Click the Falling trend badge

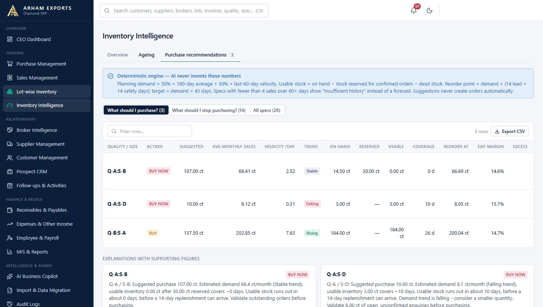(x=312, y=204)
